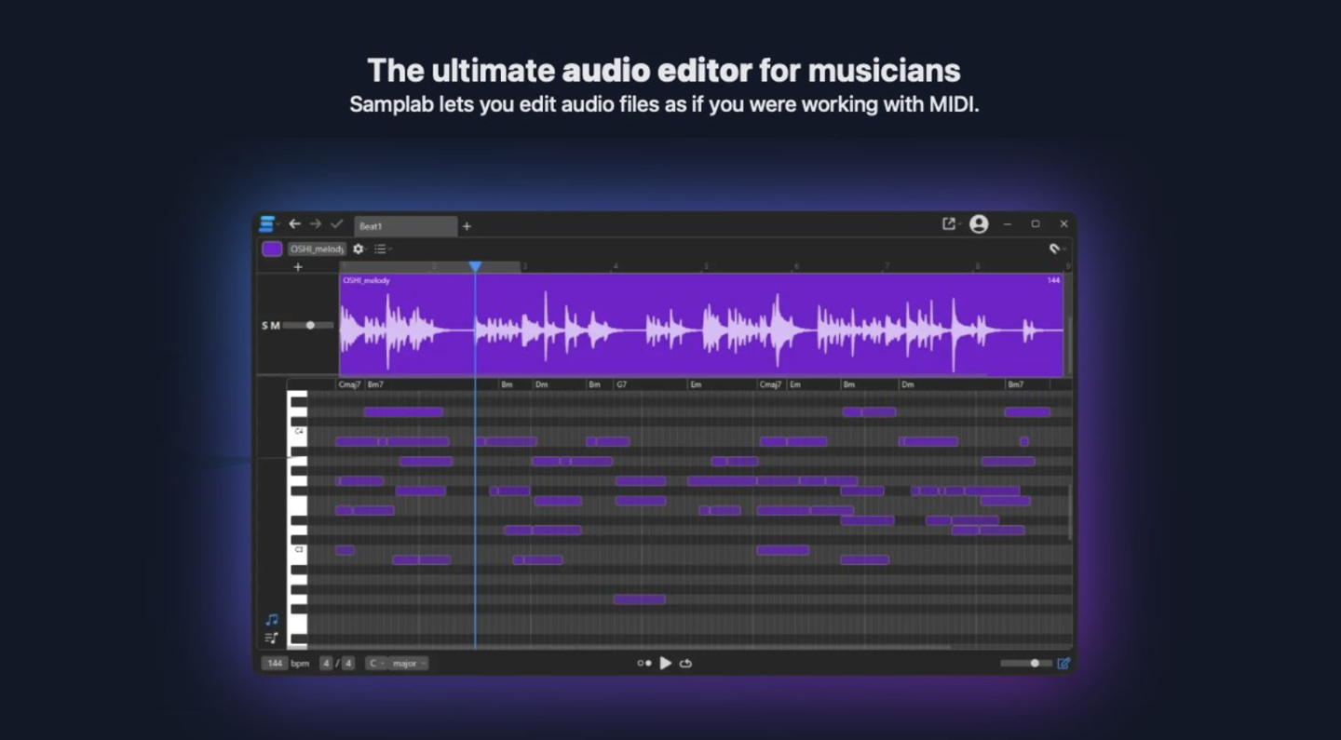
Task: Solo the OSHI_melody track with S
Action: [265, 326]
